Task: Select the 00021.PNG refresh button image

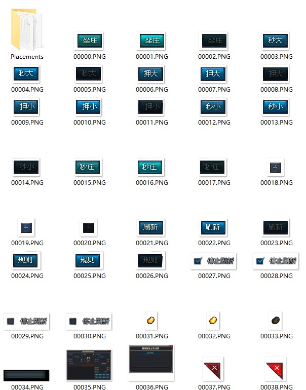Action: tap(151, 227)
